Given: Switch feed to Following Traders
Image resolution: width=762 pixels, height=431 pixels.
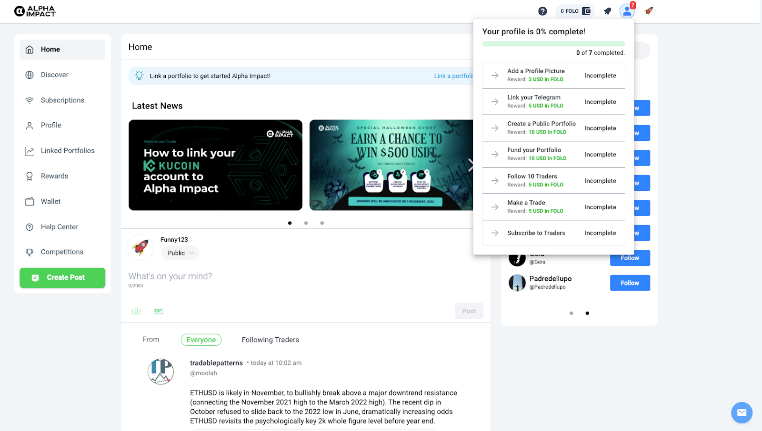Looking at the screenshot, I should [x=271, y=340].
